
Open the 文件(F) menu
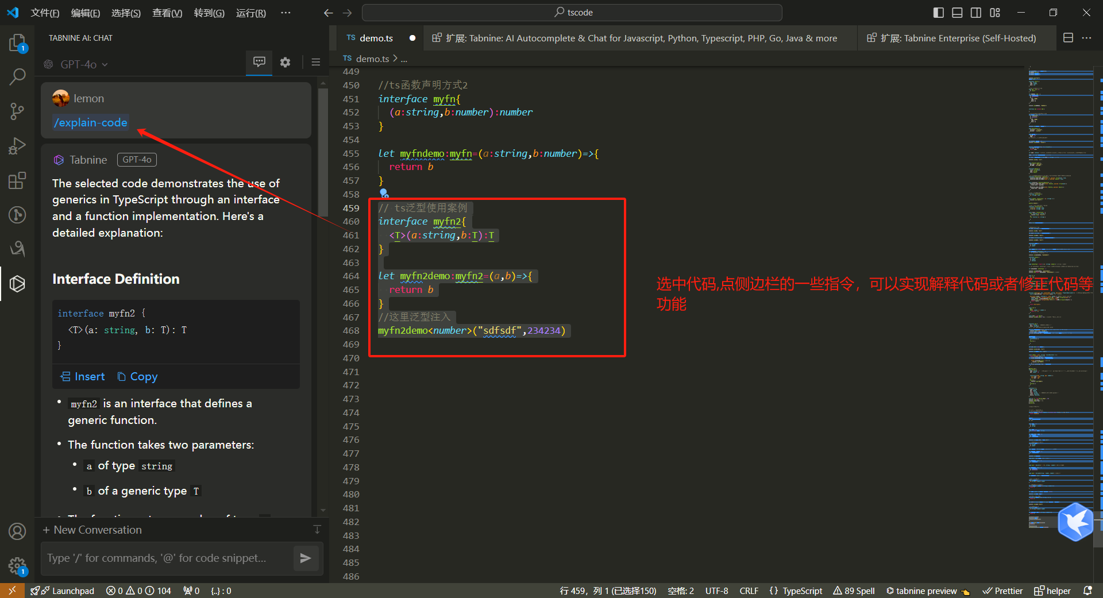click(x=45, y=13)
